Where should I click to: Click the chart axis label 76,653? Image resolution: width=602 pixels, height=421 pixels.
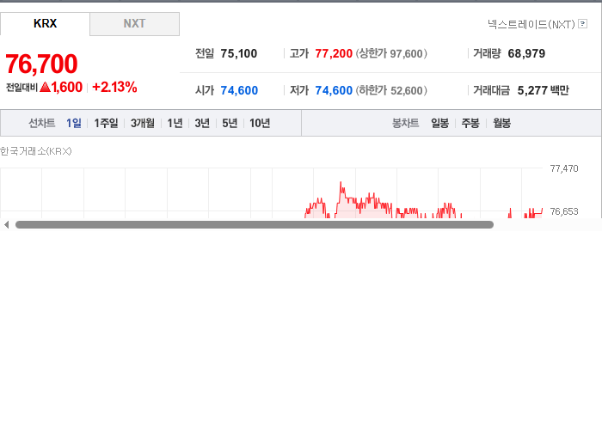[564, 211]
